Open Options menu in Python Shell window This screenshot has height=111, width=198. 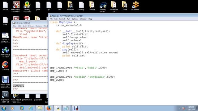[x=38, y=26]
